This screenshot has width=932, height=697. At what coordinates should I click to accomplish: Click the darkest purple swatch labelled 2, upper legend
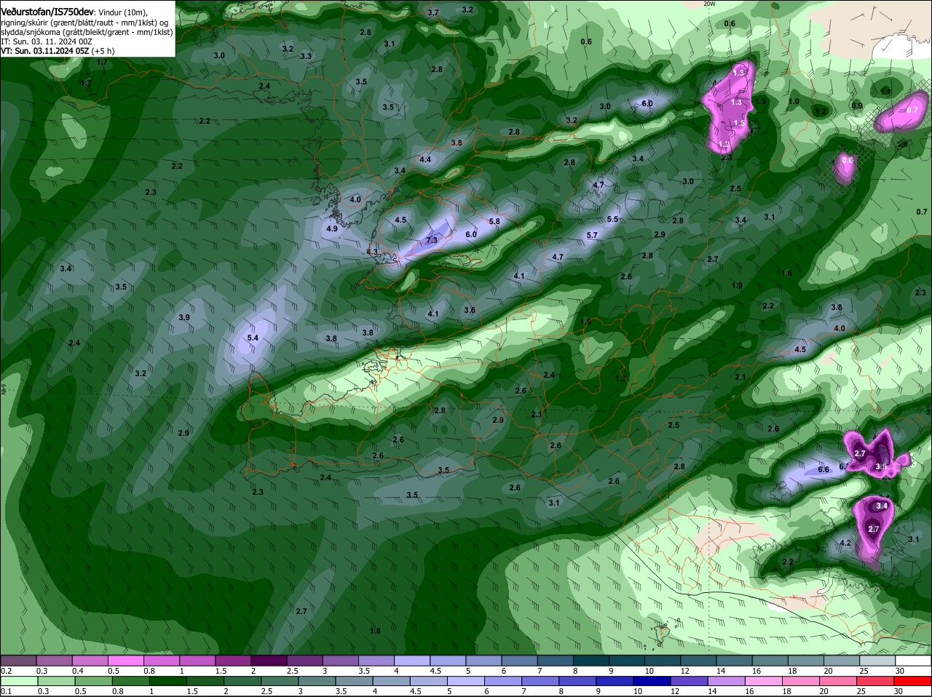point(269,661)
